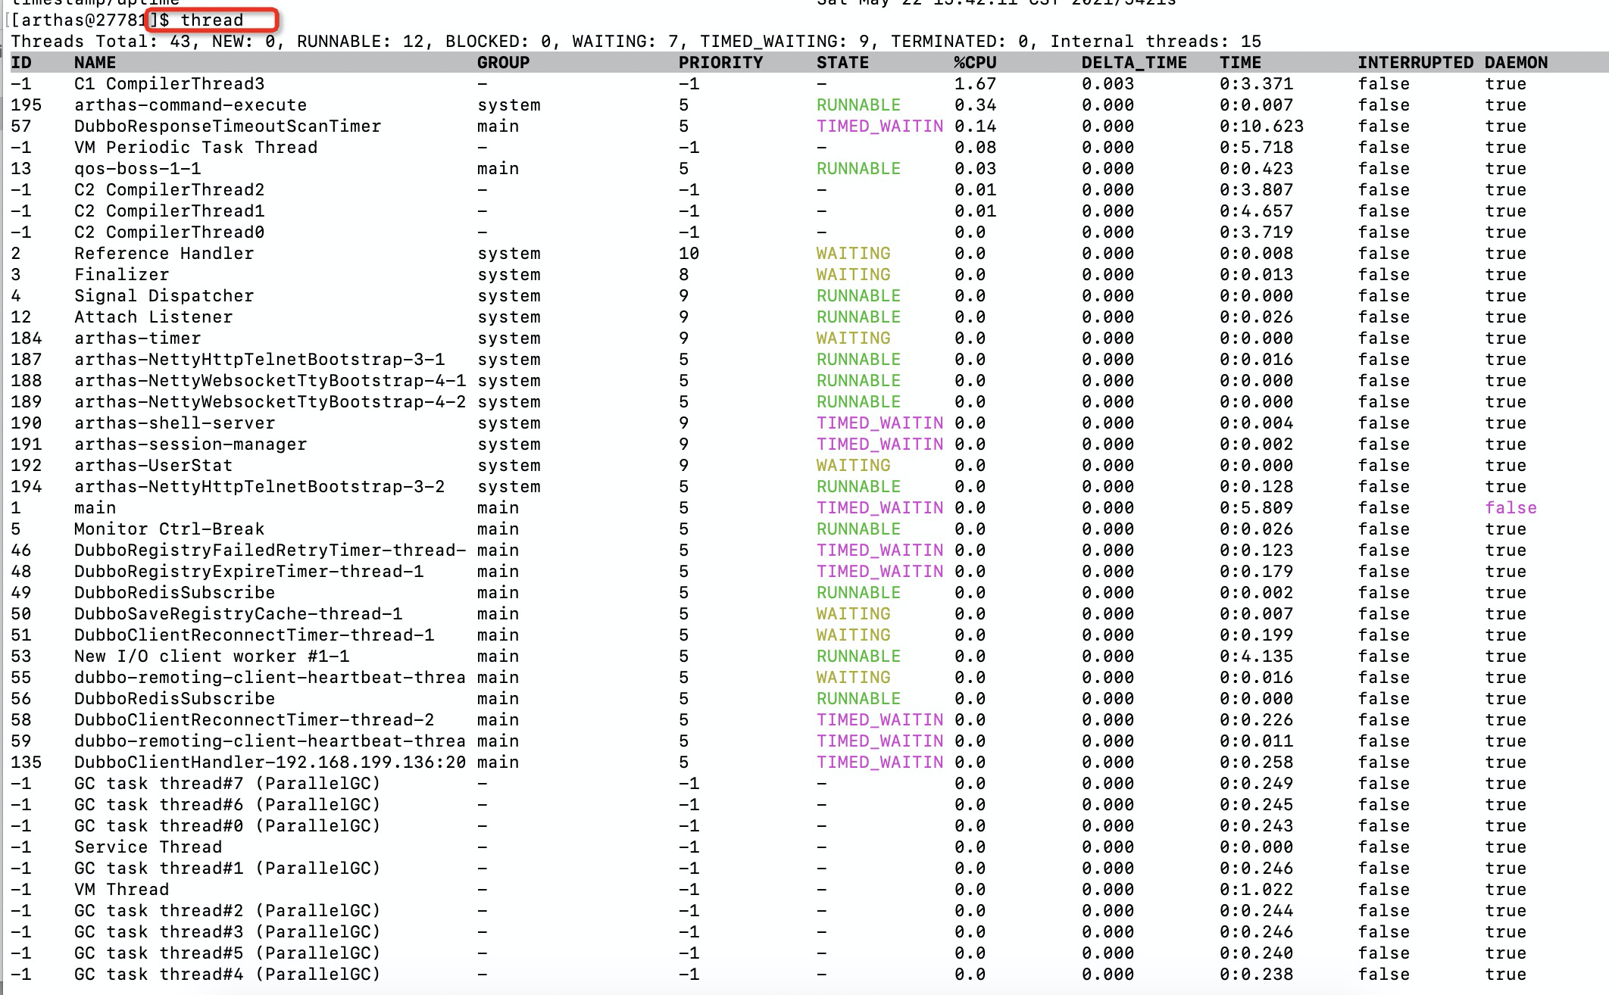
Task: Click the pink 'false' daemon value of main thread
Action: 1511,507
